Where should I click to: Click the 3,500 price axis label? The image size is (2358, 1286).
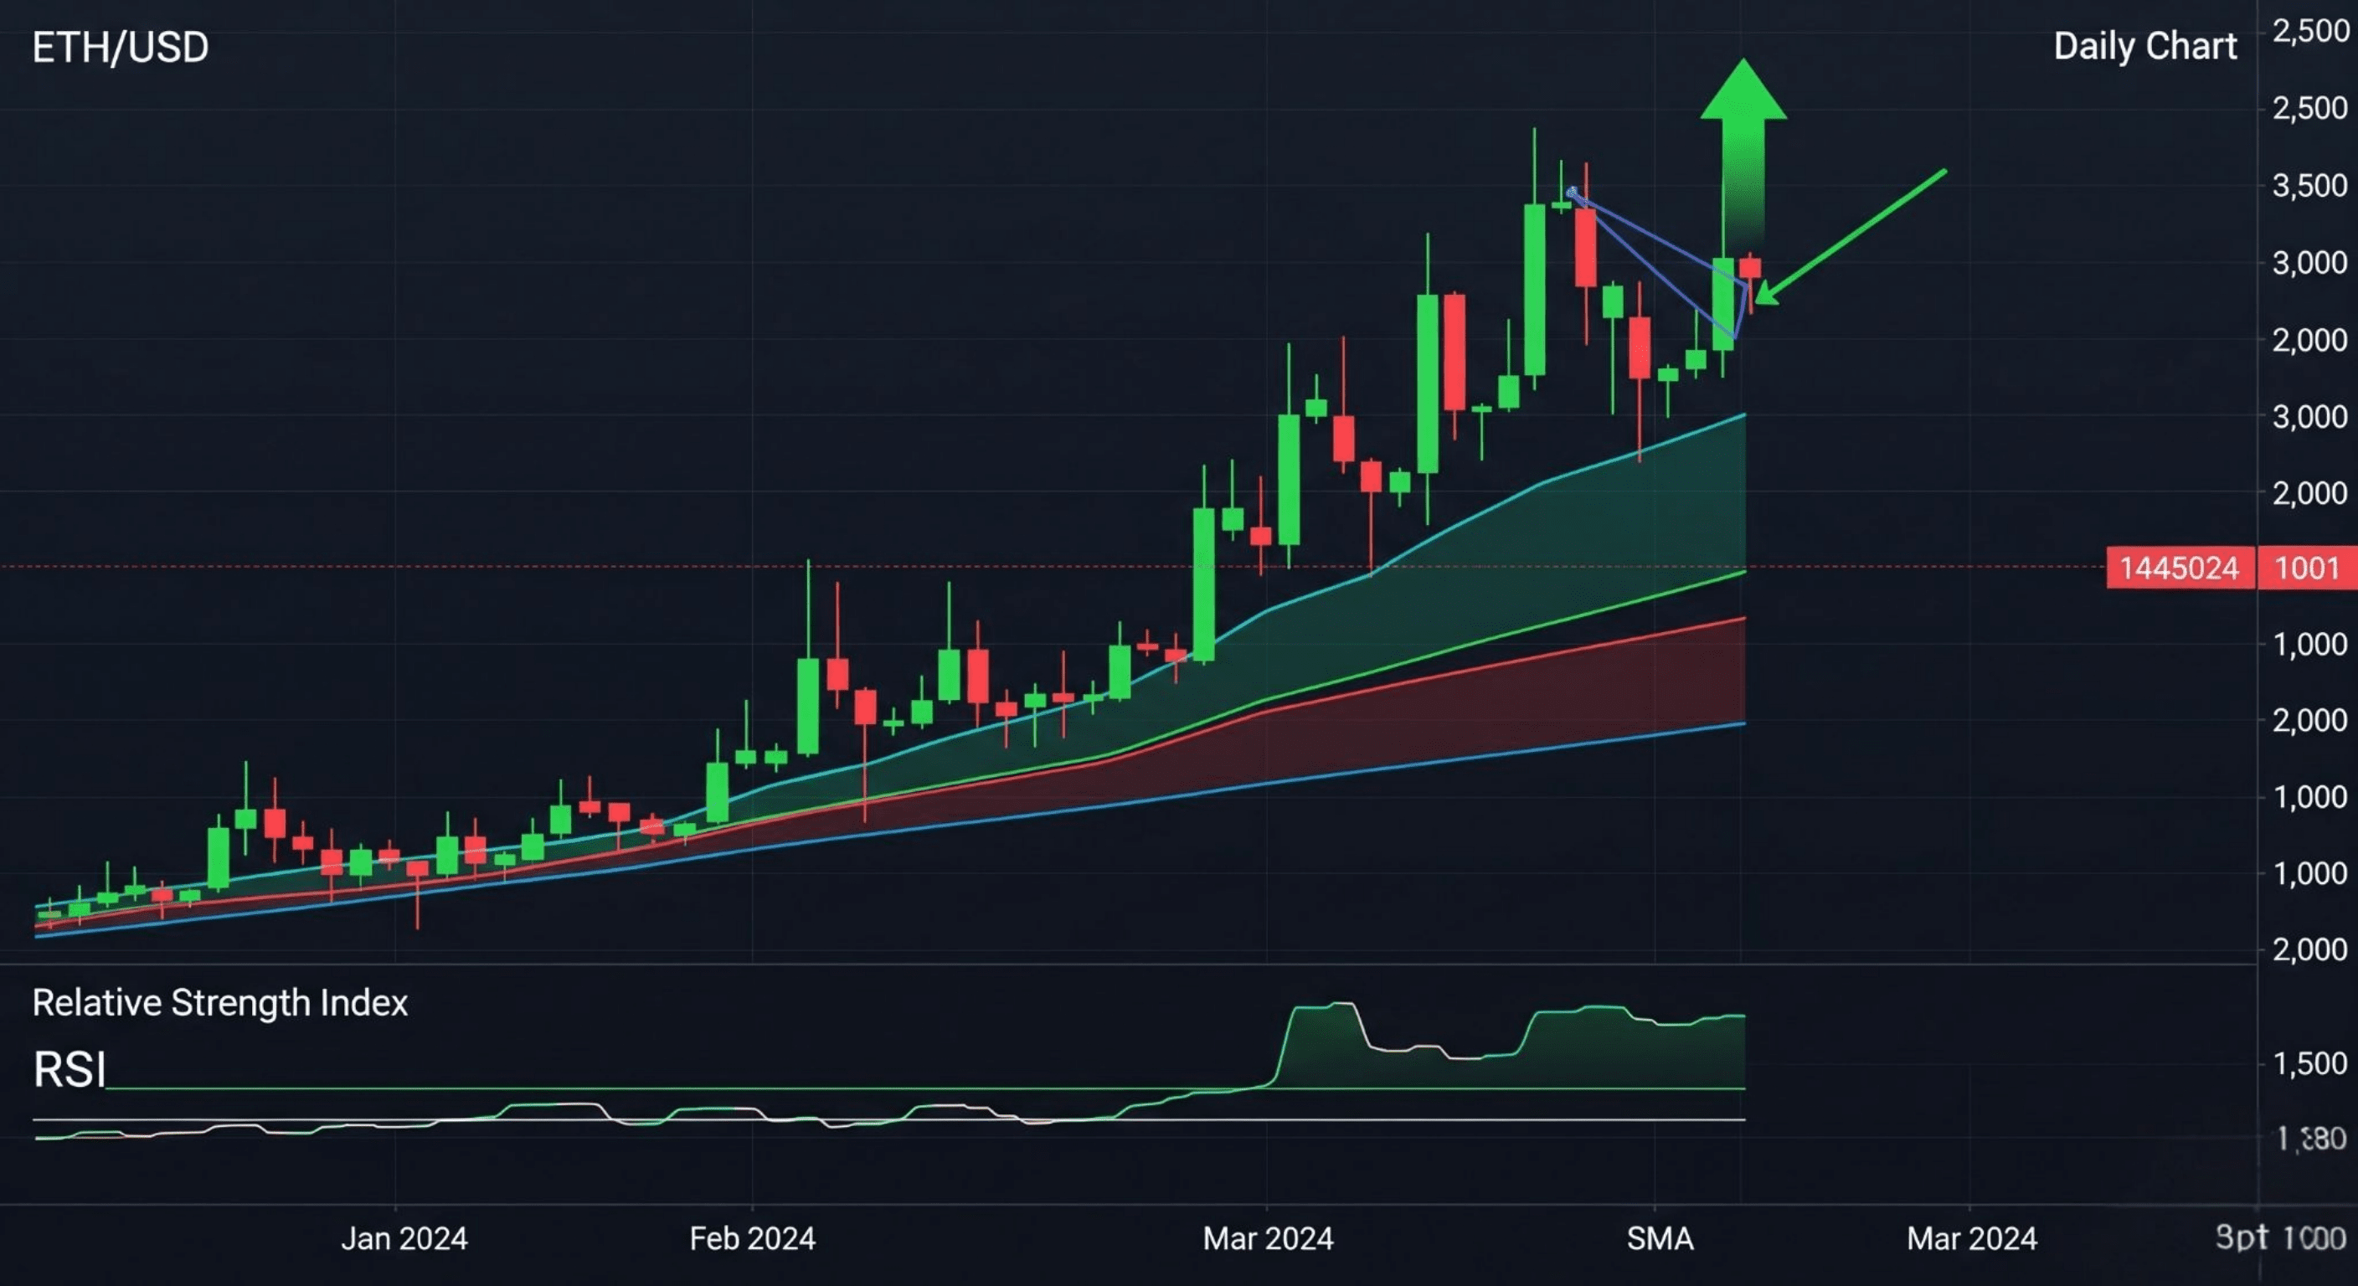2310,186
